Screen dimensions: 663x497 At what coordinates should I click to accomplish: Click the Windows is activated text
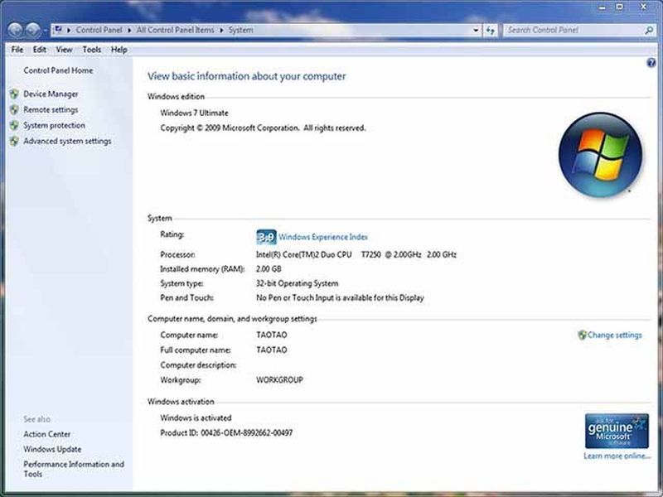(x=196, y=418)
